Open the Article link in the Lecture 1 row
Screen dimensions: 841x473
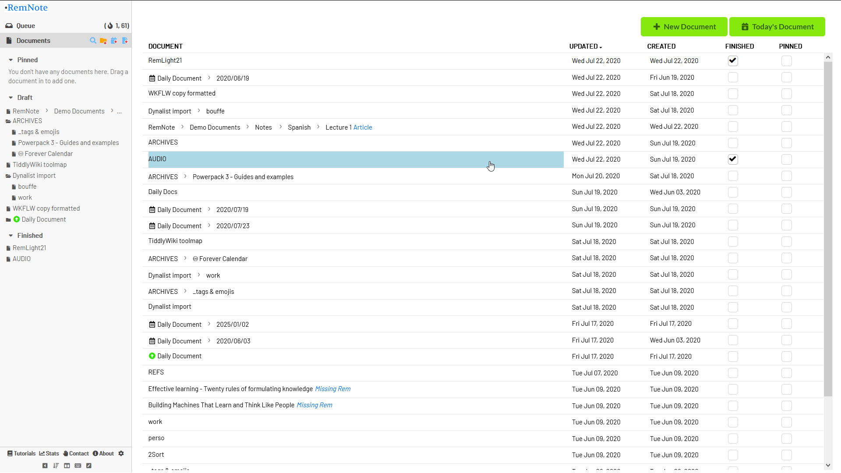363,127
